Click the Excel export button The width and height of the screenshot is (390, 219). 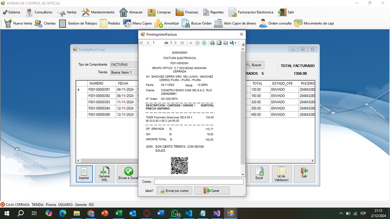tap(259, 174)
